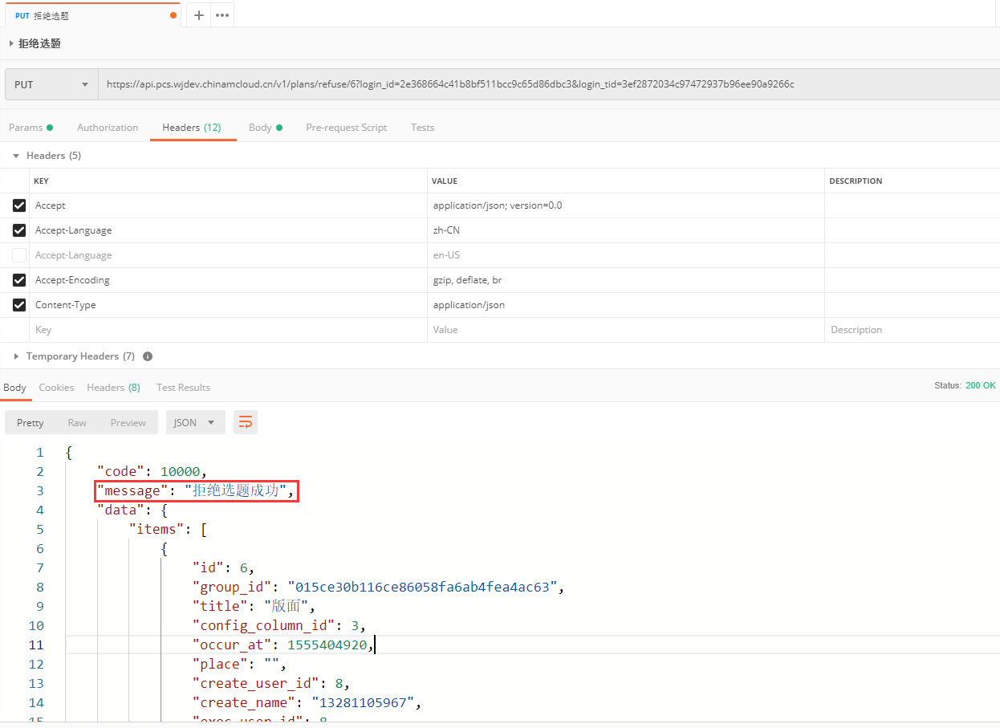The width and height of the screenshot is (1000, 728).
Task: Click the Temporary Headers info icon
Action: pos(148,356)
